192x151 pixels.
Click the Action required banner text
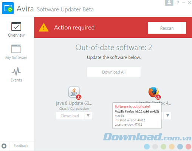click(x=74, y=28)
